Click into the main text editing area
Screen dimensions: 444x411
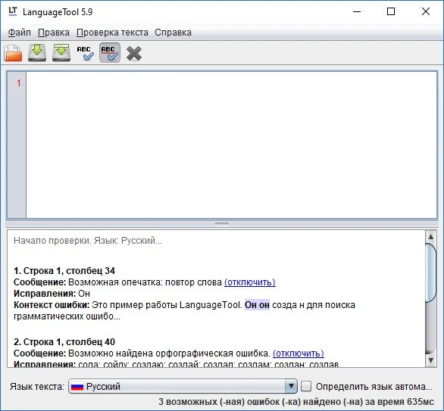point(231,145)
